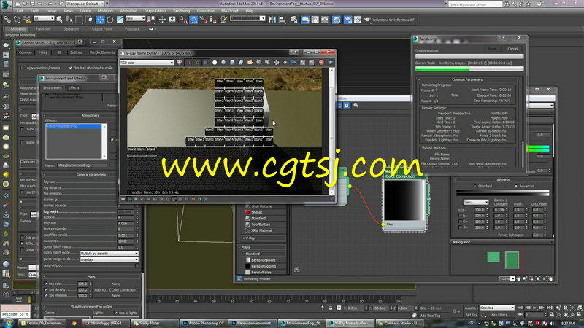Open the Graph Editors menu
The width and height of the screenshot is (584, 328).
pyautogui.click(x=155, y=11)
